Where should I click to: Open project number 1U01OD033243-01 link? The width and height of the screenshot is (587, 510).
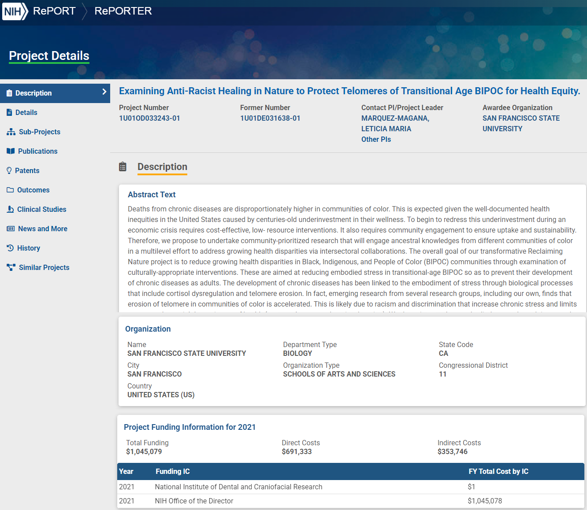(149, 118)
